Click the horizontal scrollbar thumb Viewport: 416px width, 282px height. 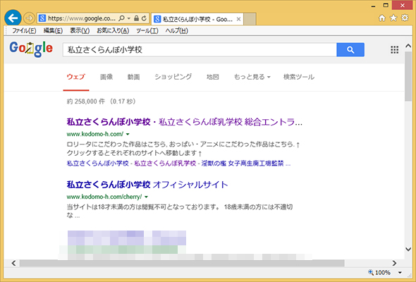tap(182, 263)
